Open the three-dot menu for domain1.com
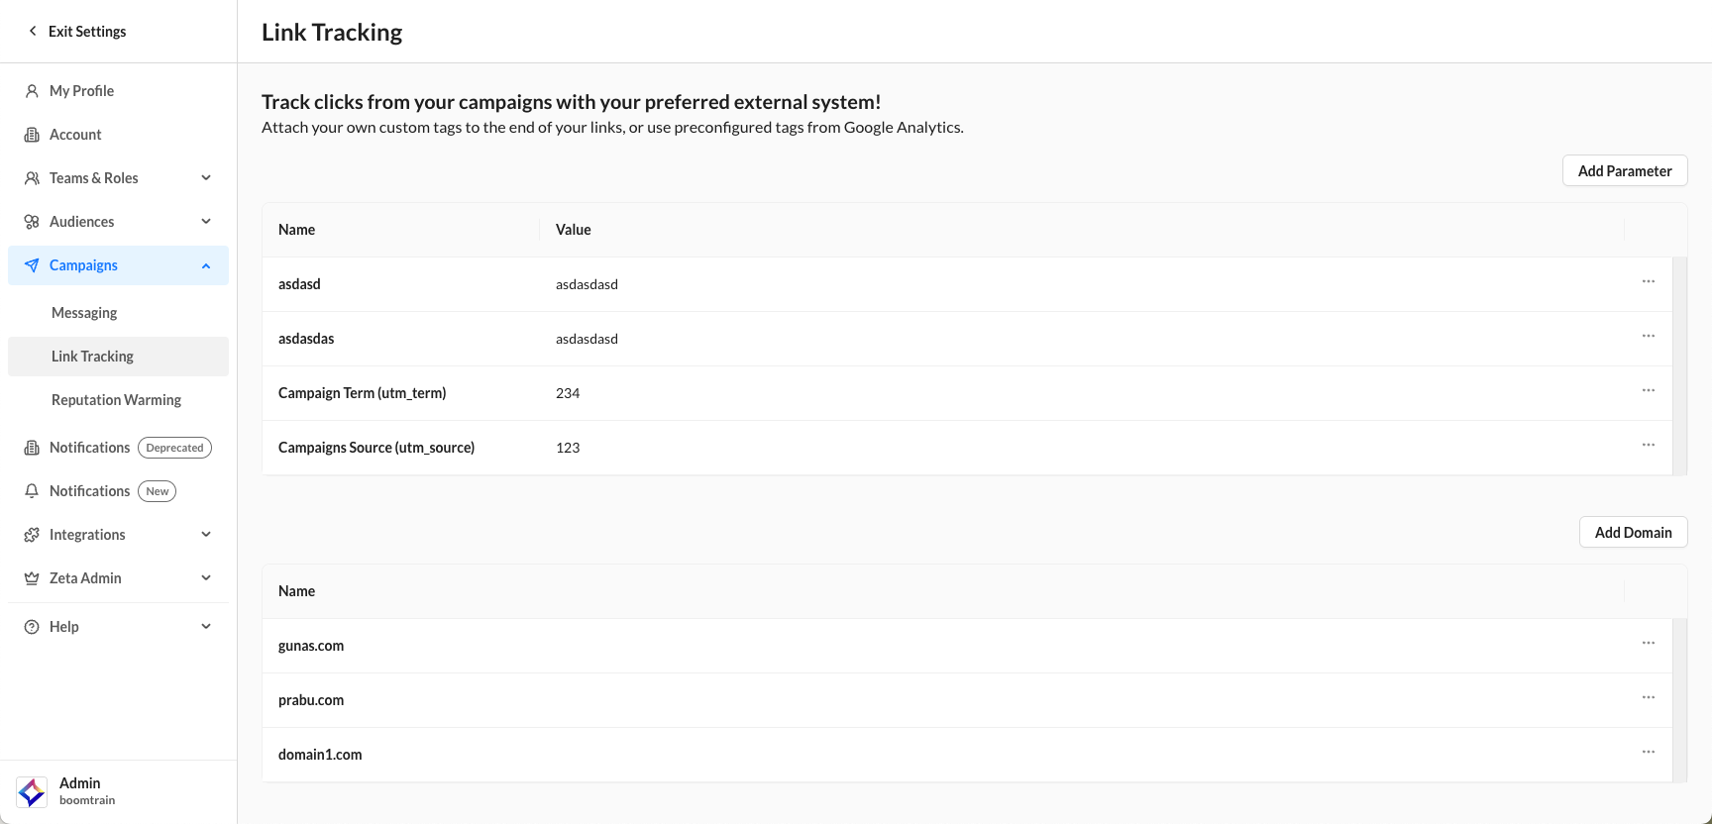Image resolution: width=1712 pixels, height=824 pixels. 1648,753
